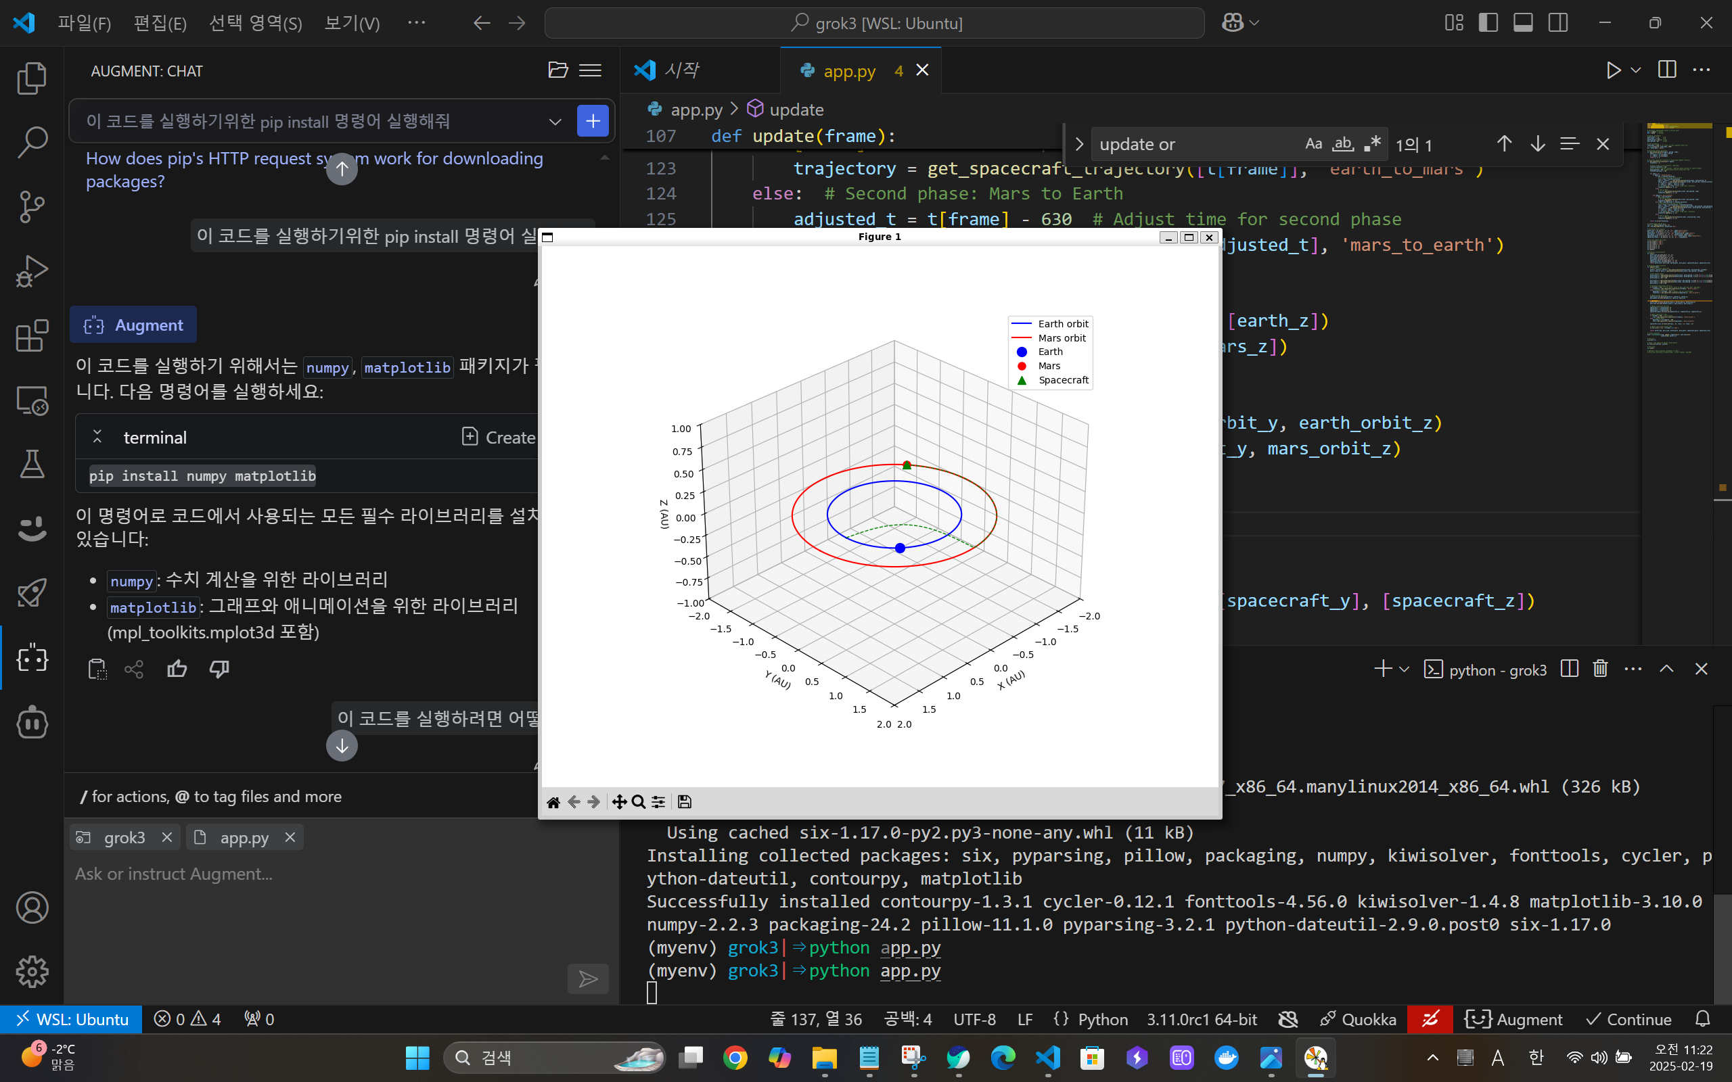This screenshot has height=1082, width=1732.
Task: Copy the Augment response
Action: click(x=97, y=669)
